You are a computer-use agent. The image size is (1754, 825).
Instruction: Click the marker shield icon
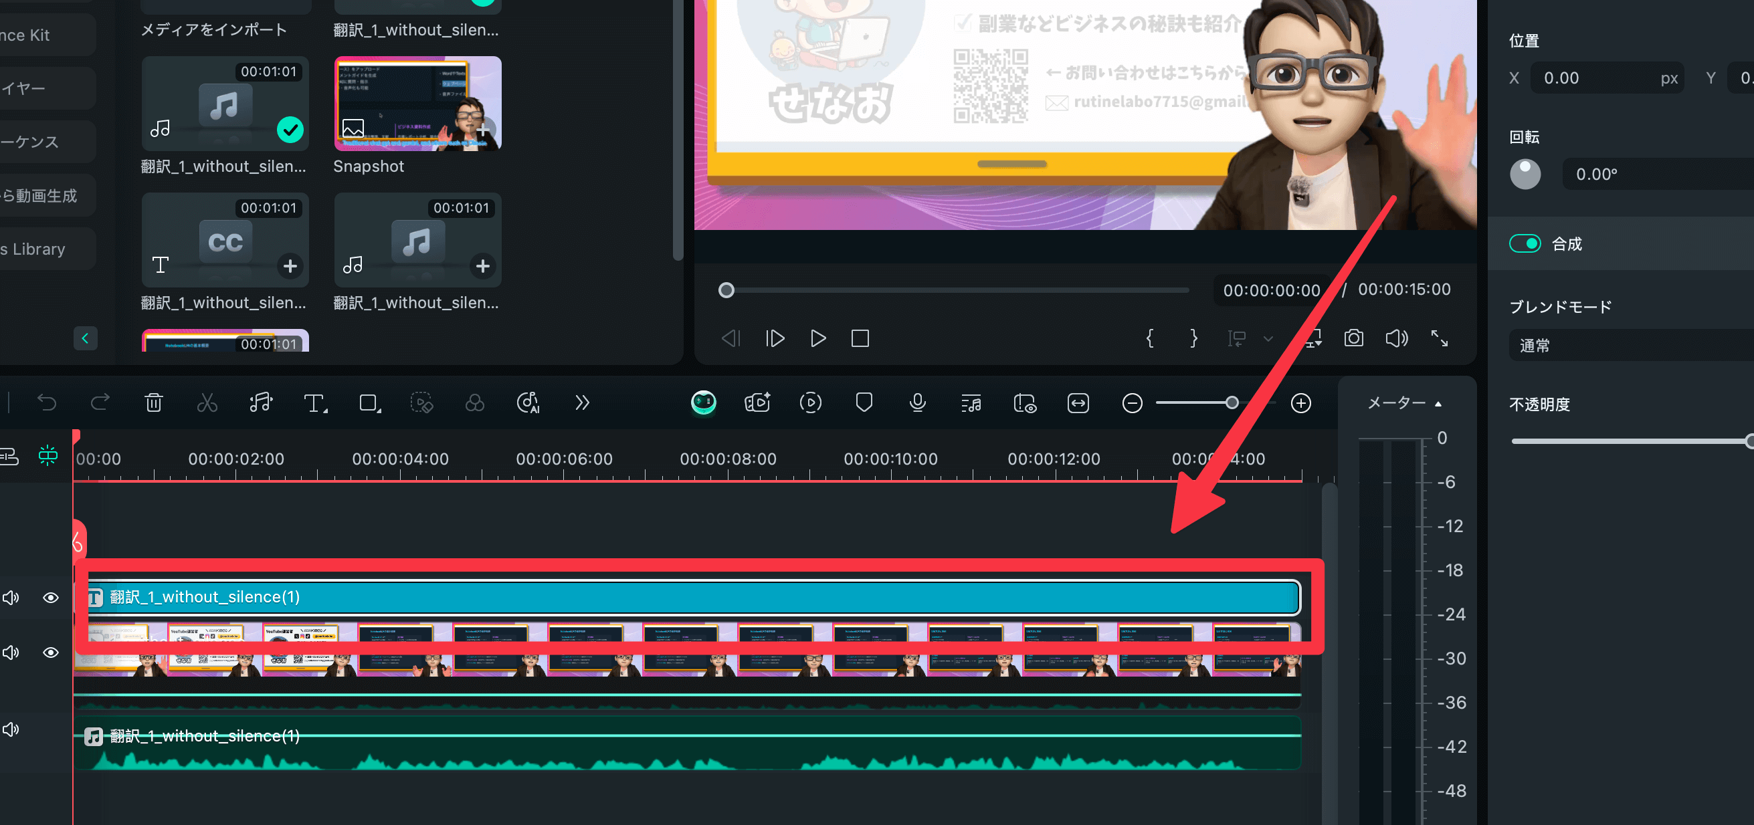click(x=864, y=403)
